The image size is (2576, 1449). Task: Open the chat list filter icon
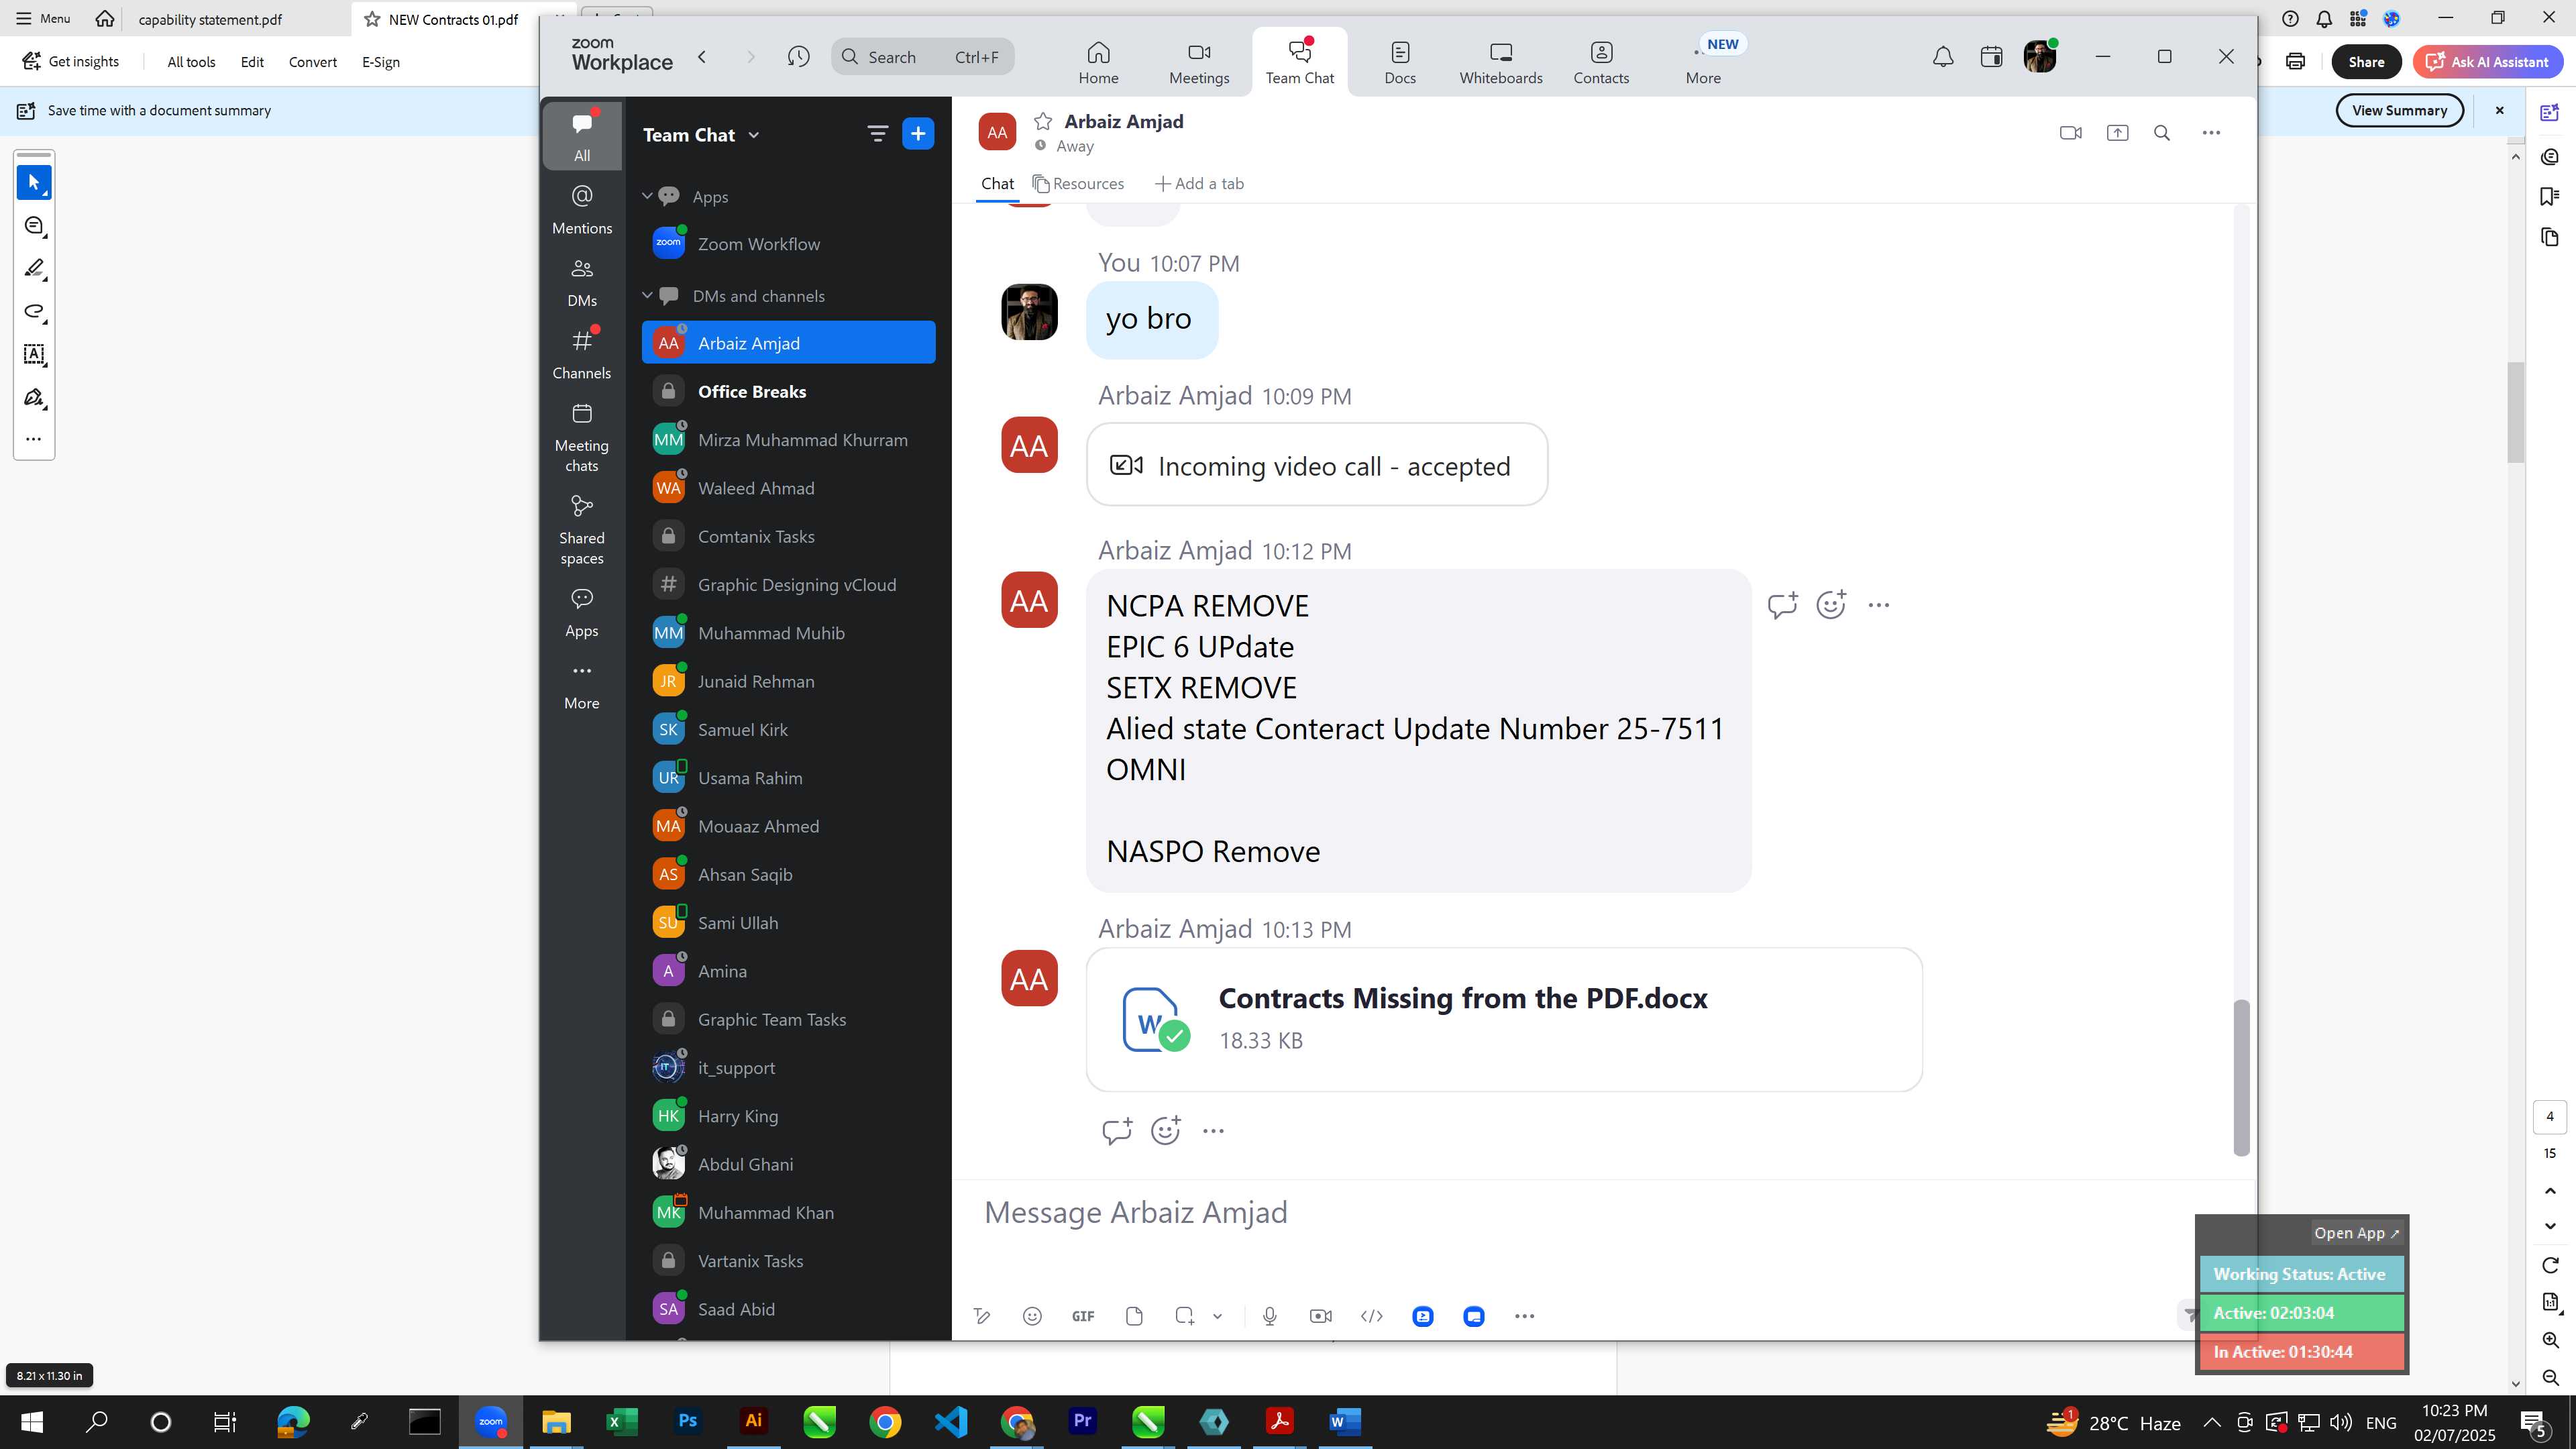pos(877,133)
